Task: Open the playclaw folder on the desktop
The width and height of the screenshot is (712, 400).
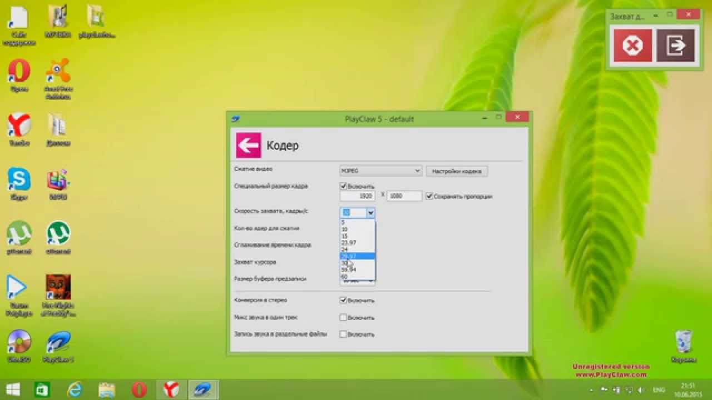Action: (97, 21)
